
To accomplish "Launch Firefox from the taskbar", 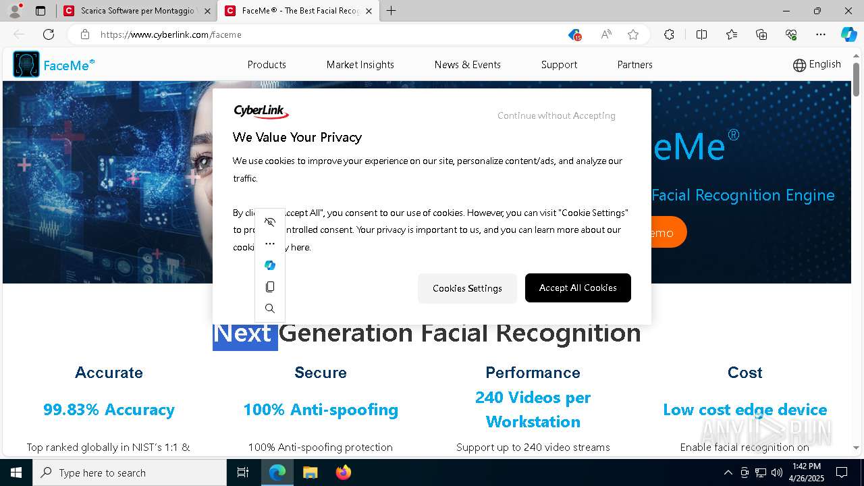I will (344, 473).
